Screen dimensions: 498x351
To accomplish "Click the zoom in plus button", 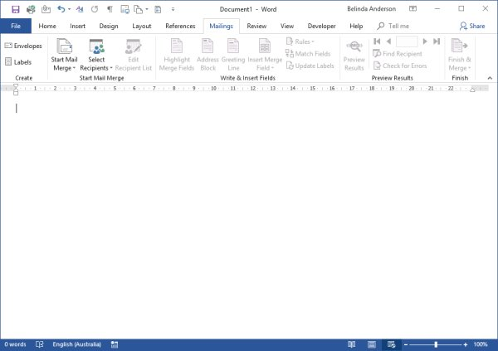I will [x=466, y=344].
